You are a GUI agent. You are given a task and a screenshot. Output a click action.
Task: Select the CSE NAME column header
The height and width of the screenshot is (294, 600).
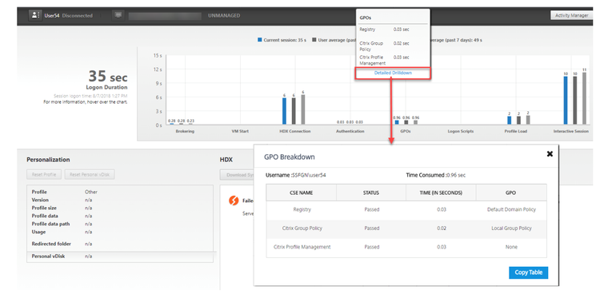(301, 193)
